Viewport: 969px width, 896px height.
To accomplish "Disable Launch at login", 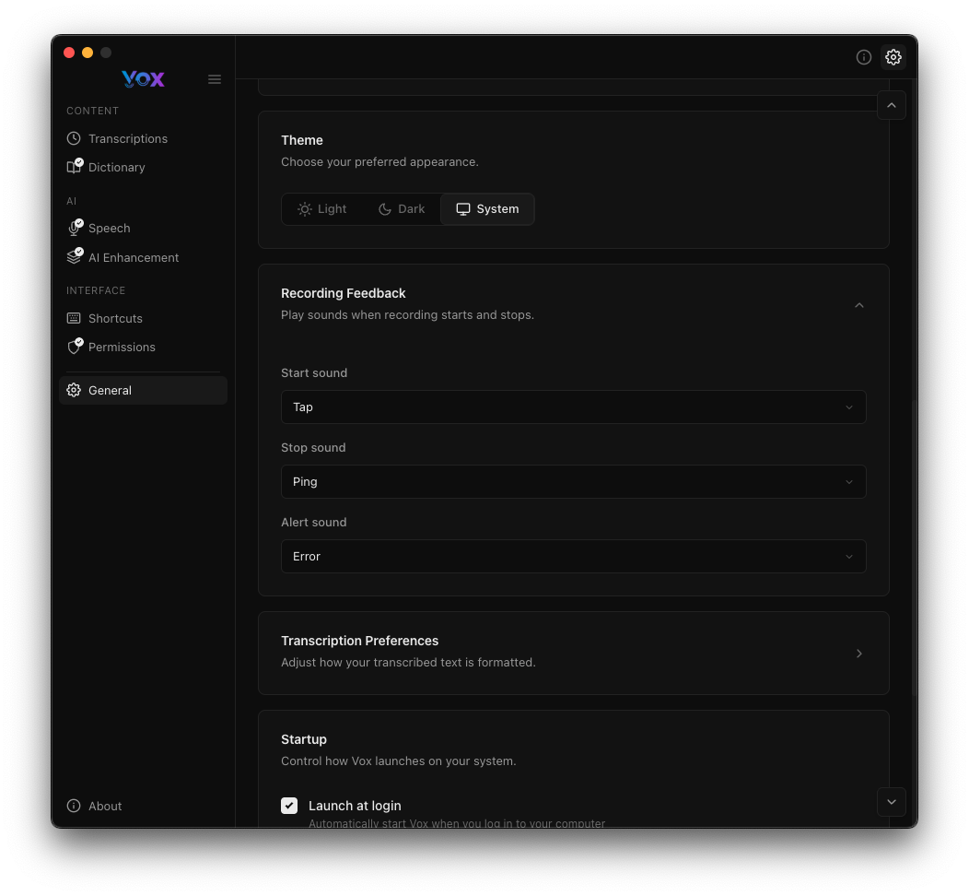I will pos(289,805).
